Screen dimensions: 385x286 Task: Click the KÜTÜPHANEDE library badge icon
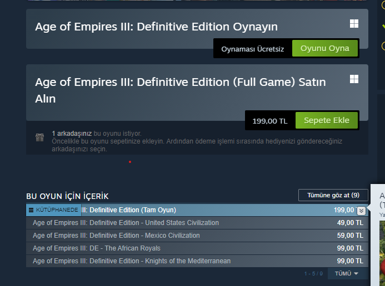31,210
